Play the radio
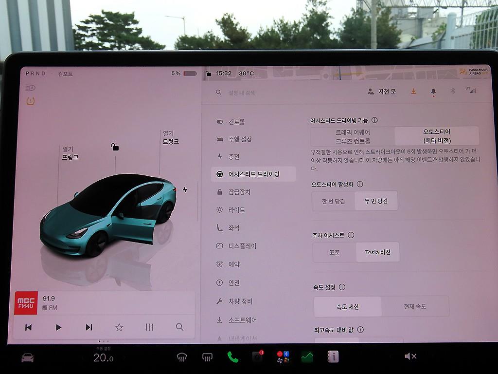 pos(58,327)
